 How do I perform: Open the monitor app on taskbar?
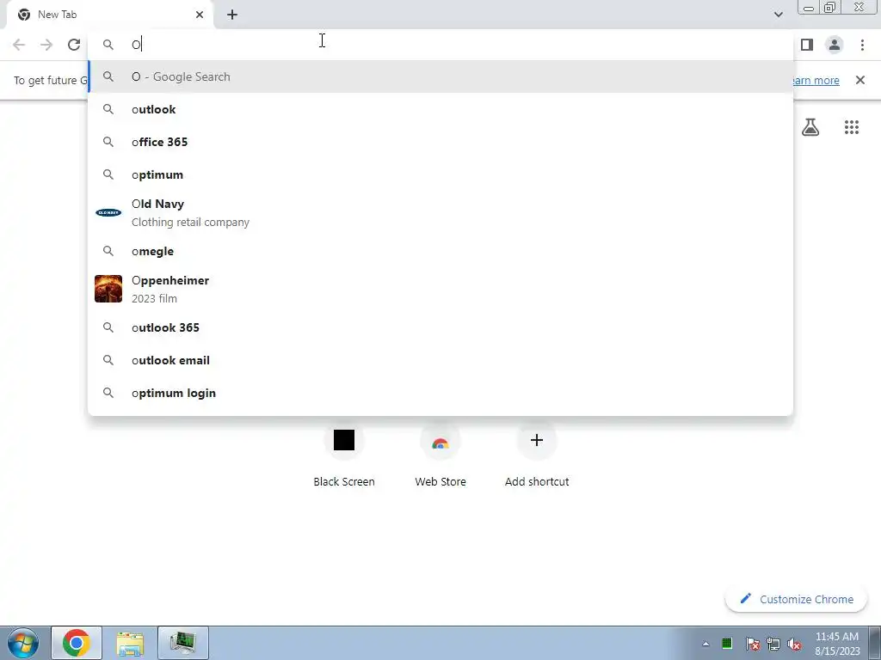pos(183,643)
